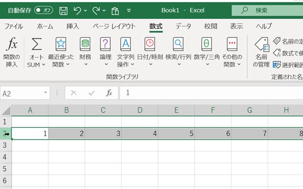Viewport: 303px width, 189px height.
Task: Select row 6 header
Action: click(x=5, y=181)
